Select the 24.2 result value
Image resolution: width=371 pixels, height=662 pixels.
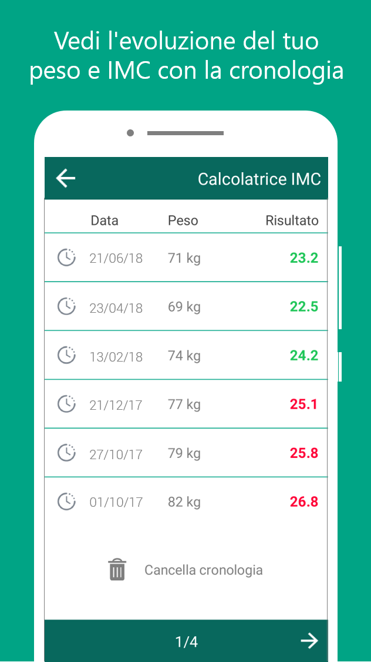point(304,356)
